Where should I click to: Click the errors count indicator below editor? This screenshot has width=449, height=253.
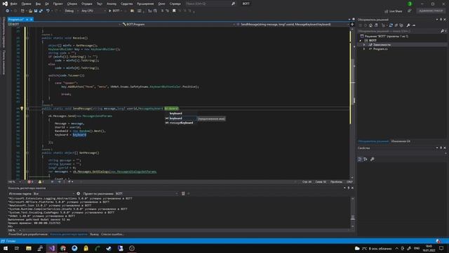point(30,182)
